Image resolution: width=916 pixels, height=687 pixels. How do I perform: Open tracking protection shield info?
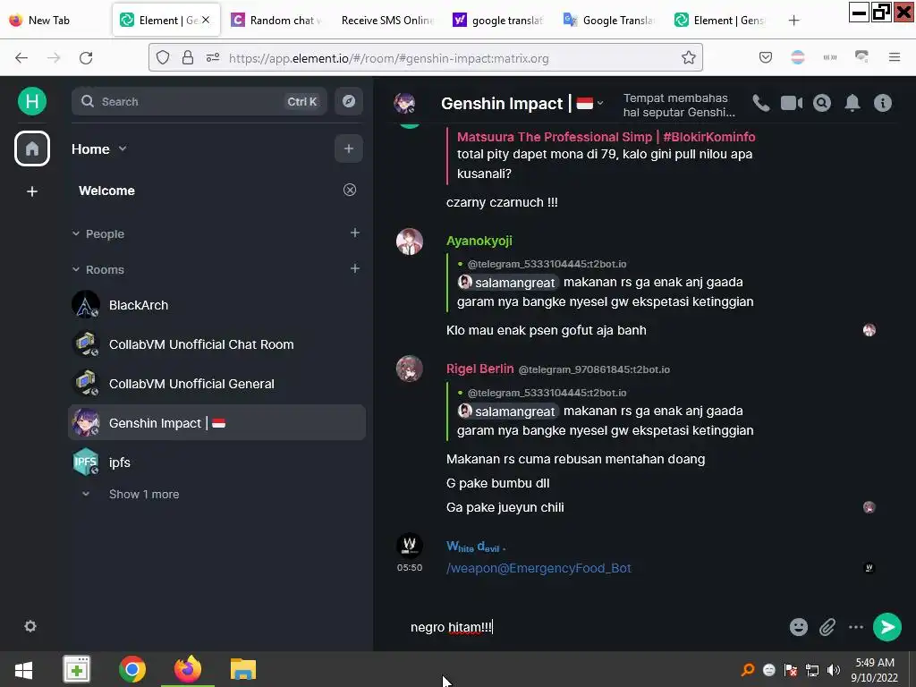[163, 58]
